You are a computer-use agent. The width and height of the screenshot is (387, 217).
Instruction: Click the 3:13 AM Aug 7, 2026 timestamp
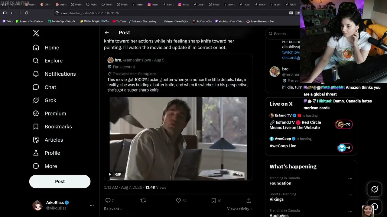pos(123,187)
